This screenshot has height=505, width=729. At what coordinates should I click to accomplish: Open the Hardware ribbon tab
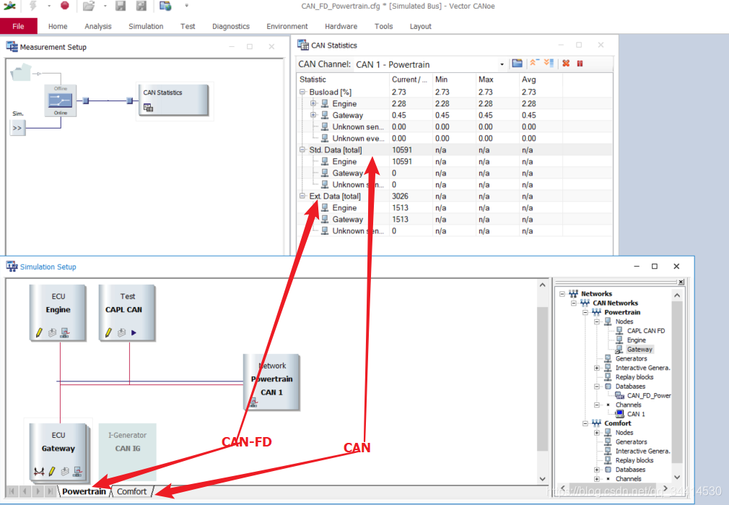(341, 26)
